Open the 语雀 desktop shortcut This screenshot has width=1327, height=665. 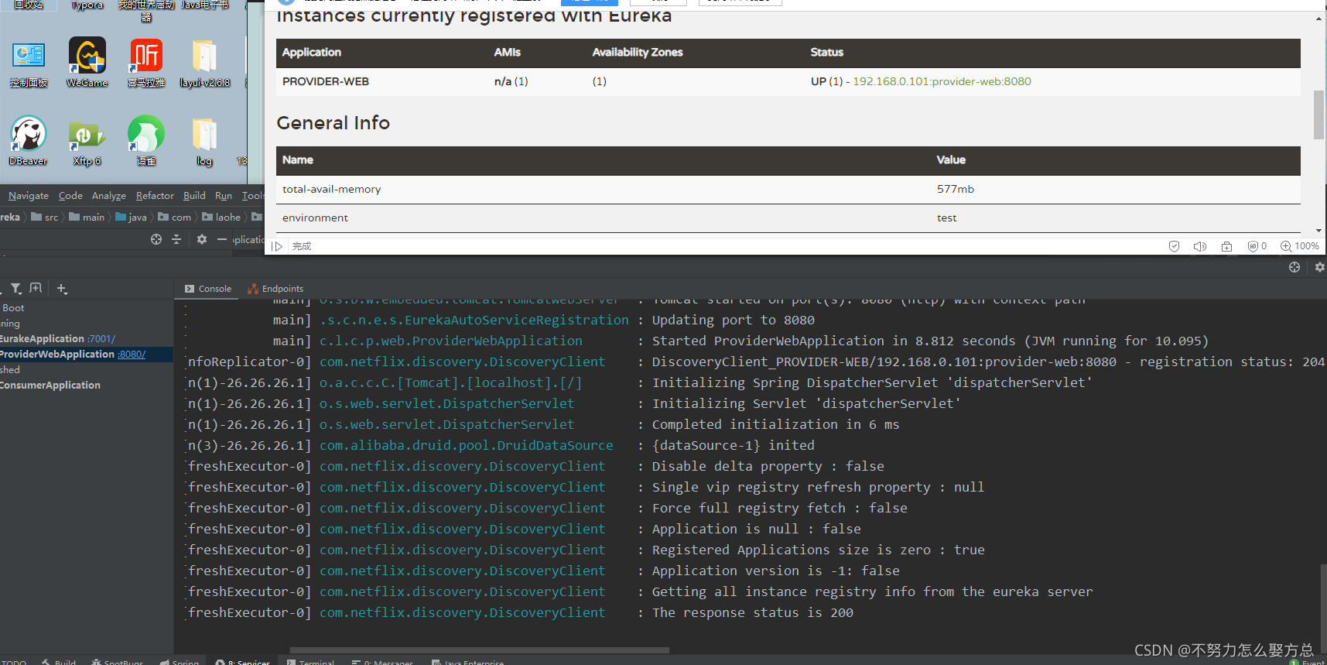146,141
